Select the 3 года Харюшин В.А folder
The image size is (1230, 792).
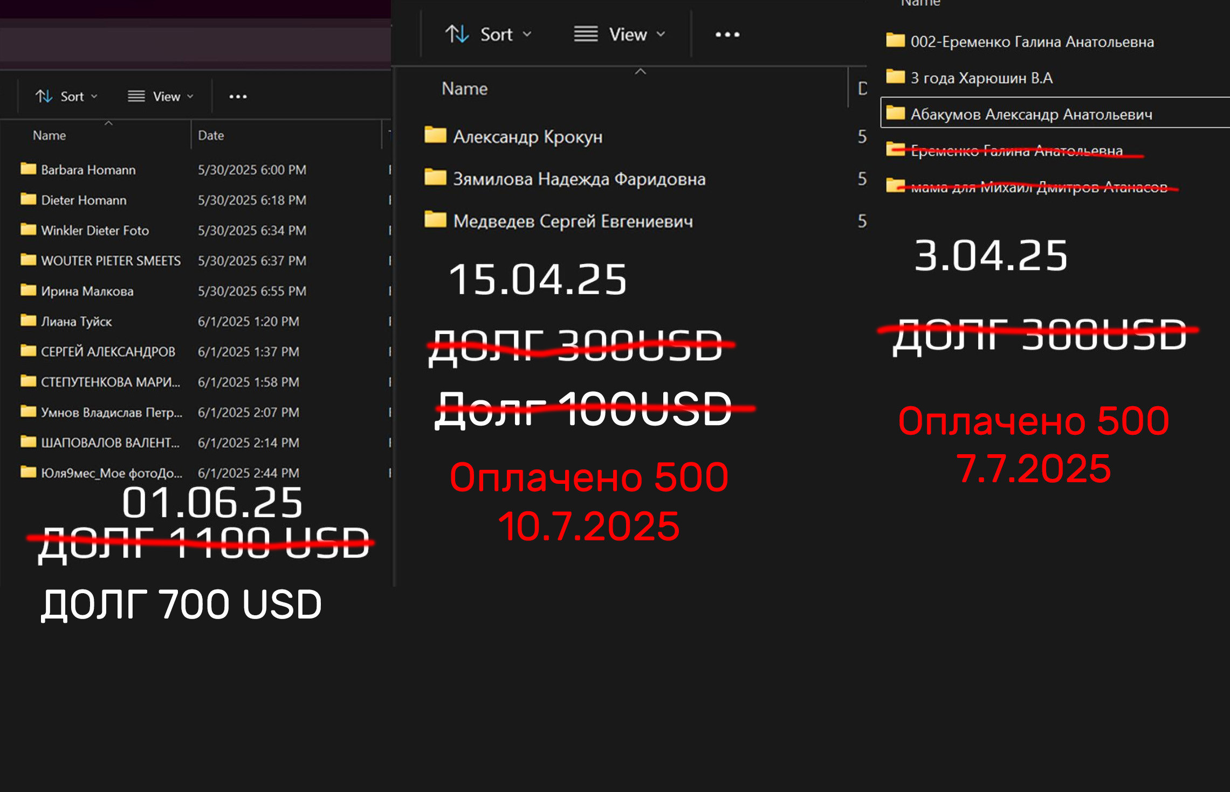pyautogui.click(x=981, y=78)
